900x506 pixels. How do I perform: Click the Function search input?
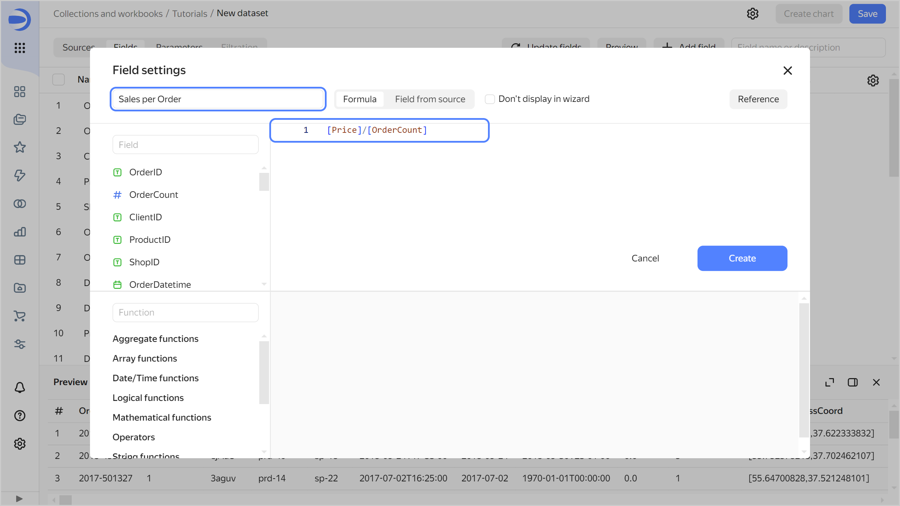click(185, 312)
